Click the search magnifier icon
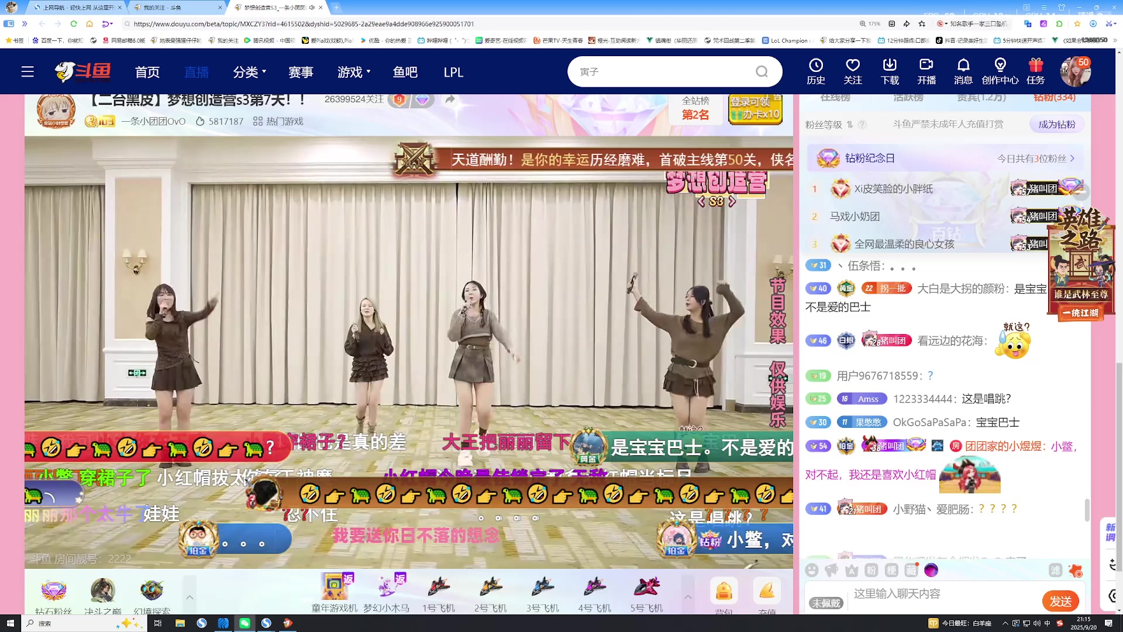 point(762,71)
